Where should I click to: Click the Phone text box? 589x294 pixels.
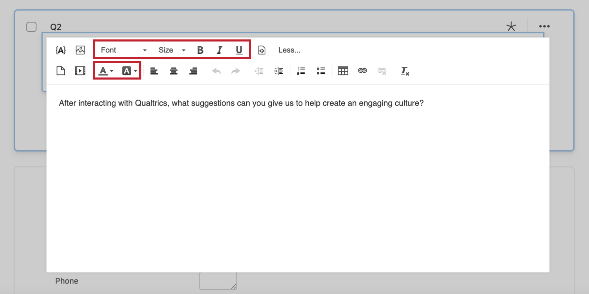click(218, 281)
